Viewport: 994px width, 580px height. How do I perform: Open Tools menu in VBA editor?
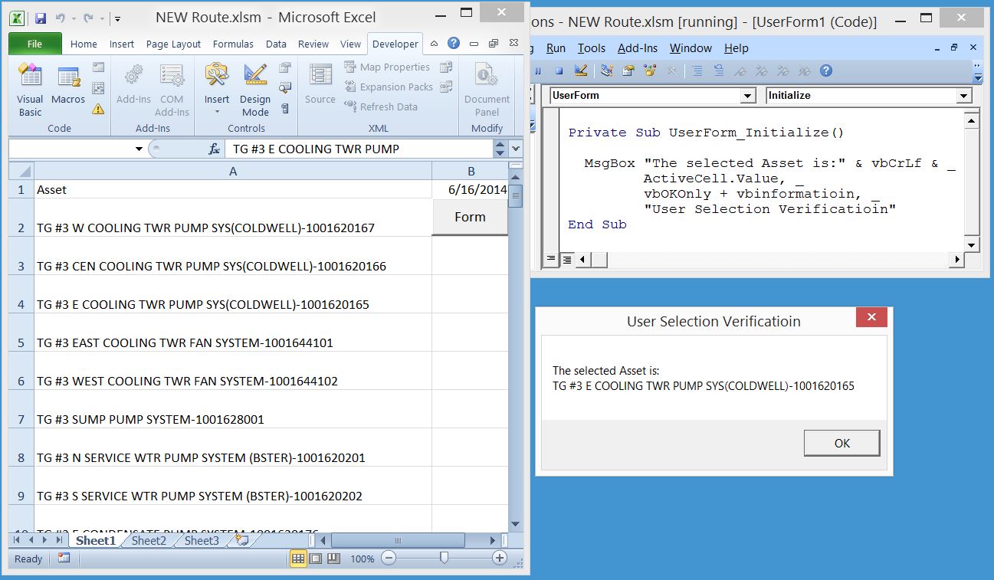click(x=591, y=48)
